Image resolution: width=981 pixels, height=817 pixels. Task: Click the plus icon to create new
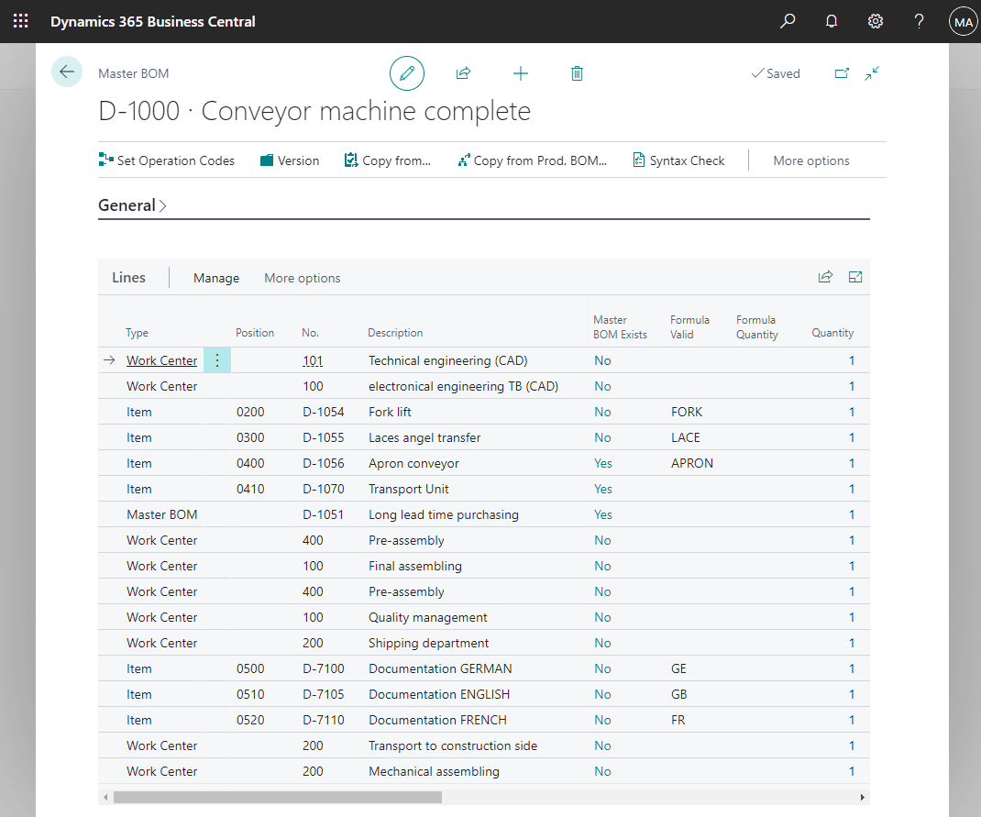point(520,73)
